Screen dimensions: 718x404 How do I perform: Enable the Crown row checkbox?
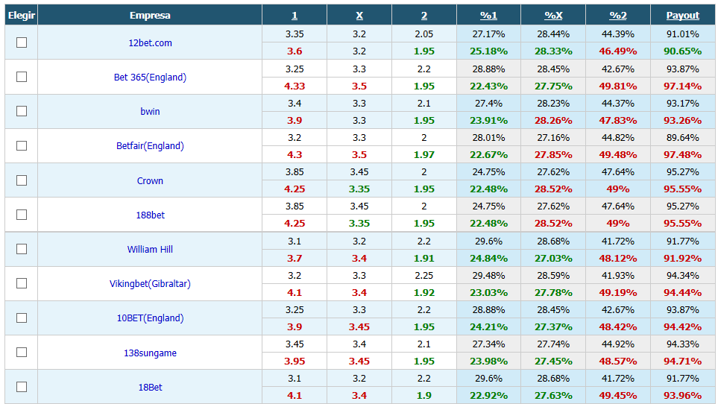[22, 180]
